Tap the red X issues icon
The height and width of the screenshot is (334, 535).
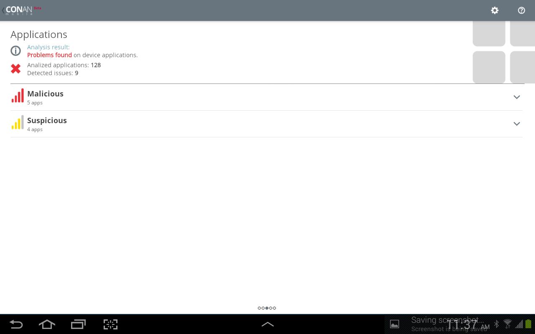click(x=16, y=69)
